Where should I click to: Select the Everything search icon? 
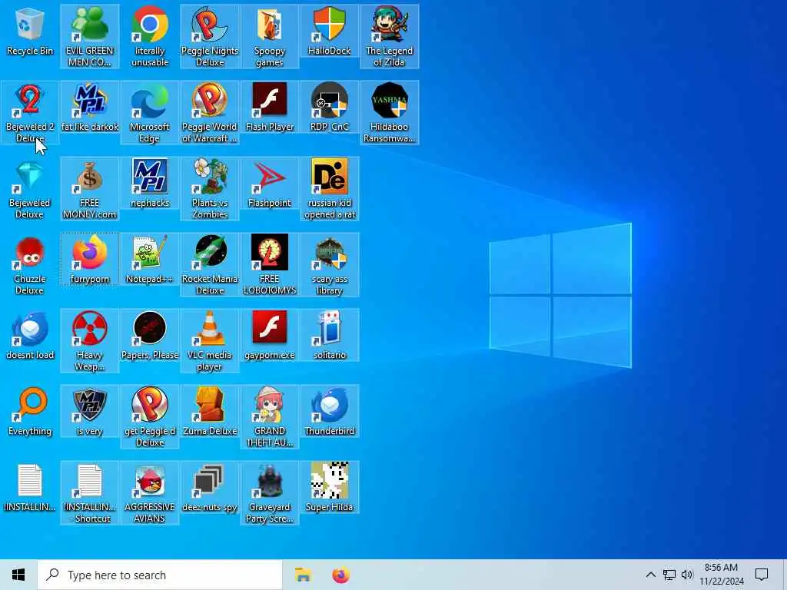pos(30,412)
